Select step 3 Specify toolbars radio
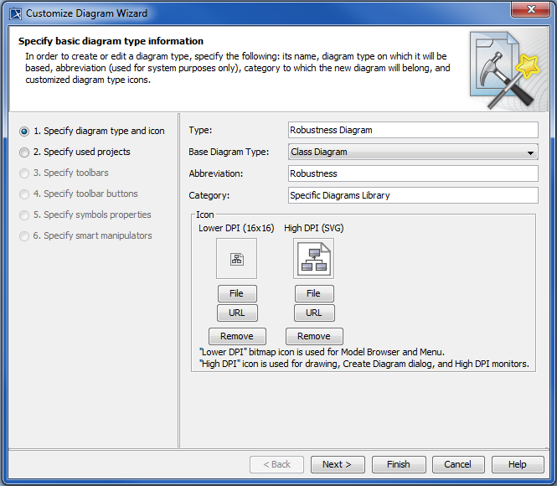 [x=24, y=173]
